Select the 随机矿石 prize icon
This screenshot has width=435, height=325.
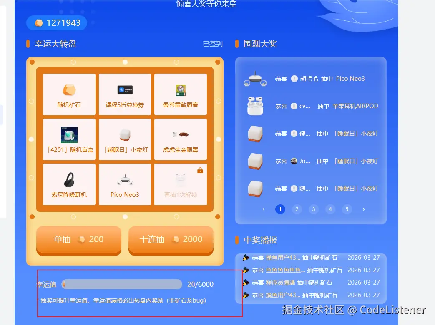click(69, 94)
